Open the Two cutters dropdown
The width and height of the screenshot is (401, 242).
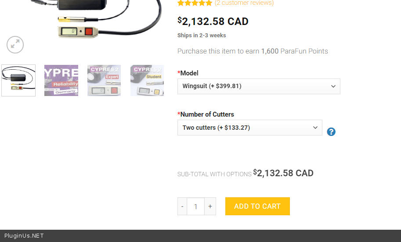click(x=250, y=128)
